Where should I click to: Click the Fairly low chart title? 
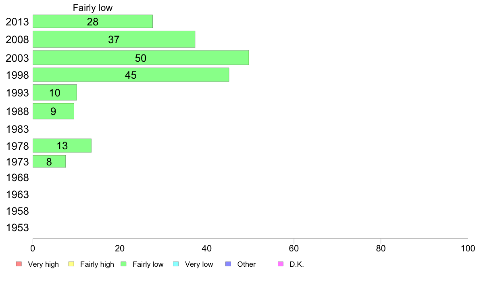93,8
